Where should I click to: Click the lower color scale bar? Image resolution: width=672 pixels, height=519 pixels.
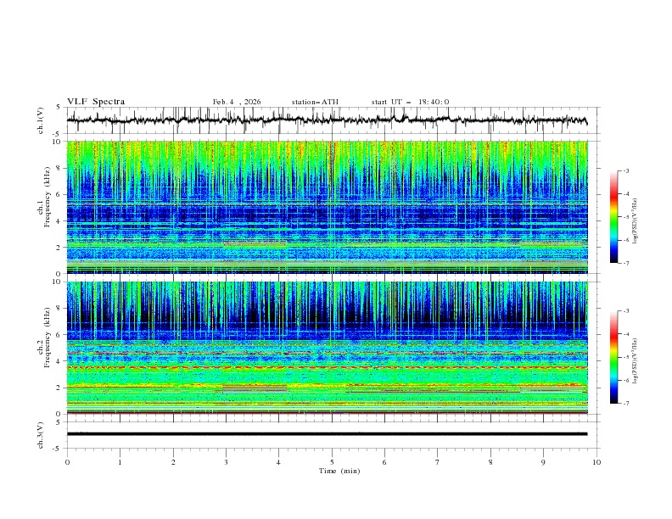[x=614, y=357]
